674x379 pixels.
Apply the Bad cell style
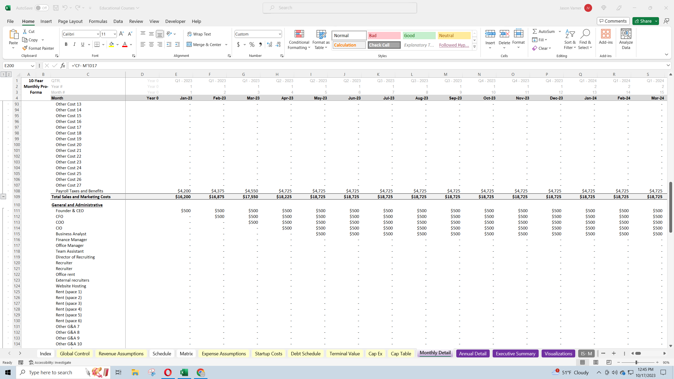(x=384, y=36)
